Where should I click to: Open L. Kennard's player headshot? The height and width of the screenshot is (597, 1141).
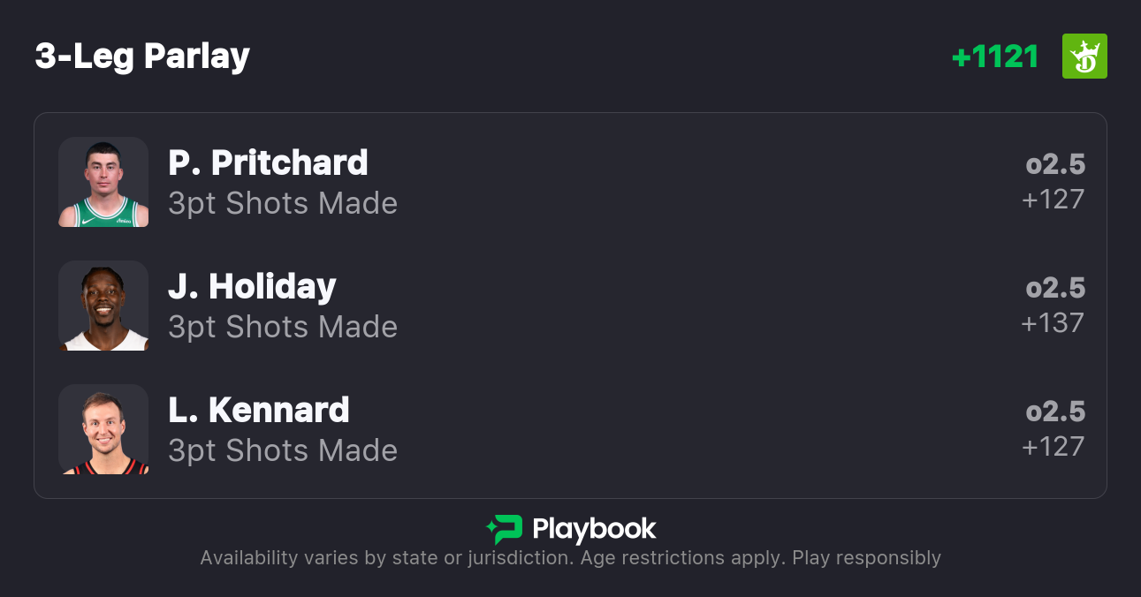(x=103, y=429)
